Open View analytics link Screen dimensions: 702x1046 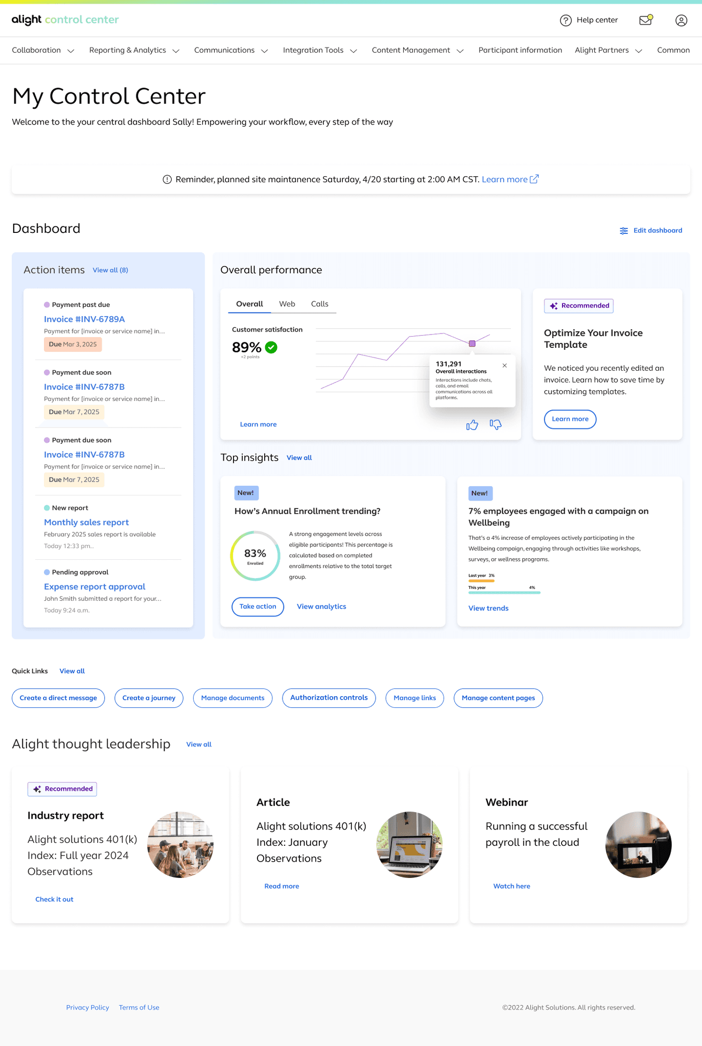pyautogui.click(x=321, y=607)
